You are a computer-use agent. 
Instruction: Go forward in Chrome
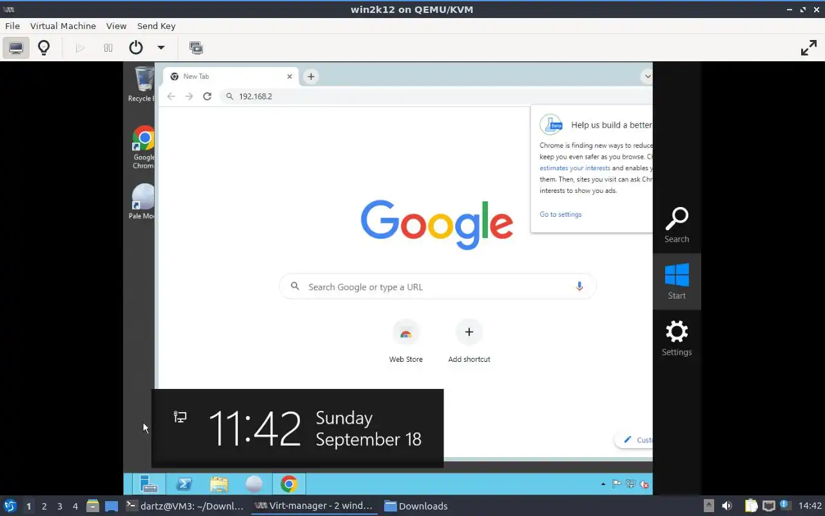(189, 96)
